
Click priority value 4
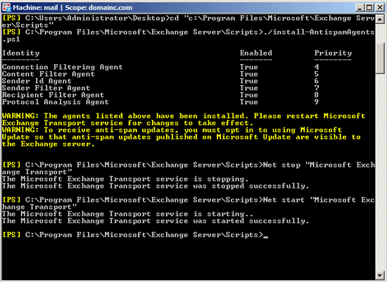(x=317, y=67)
